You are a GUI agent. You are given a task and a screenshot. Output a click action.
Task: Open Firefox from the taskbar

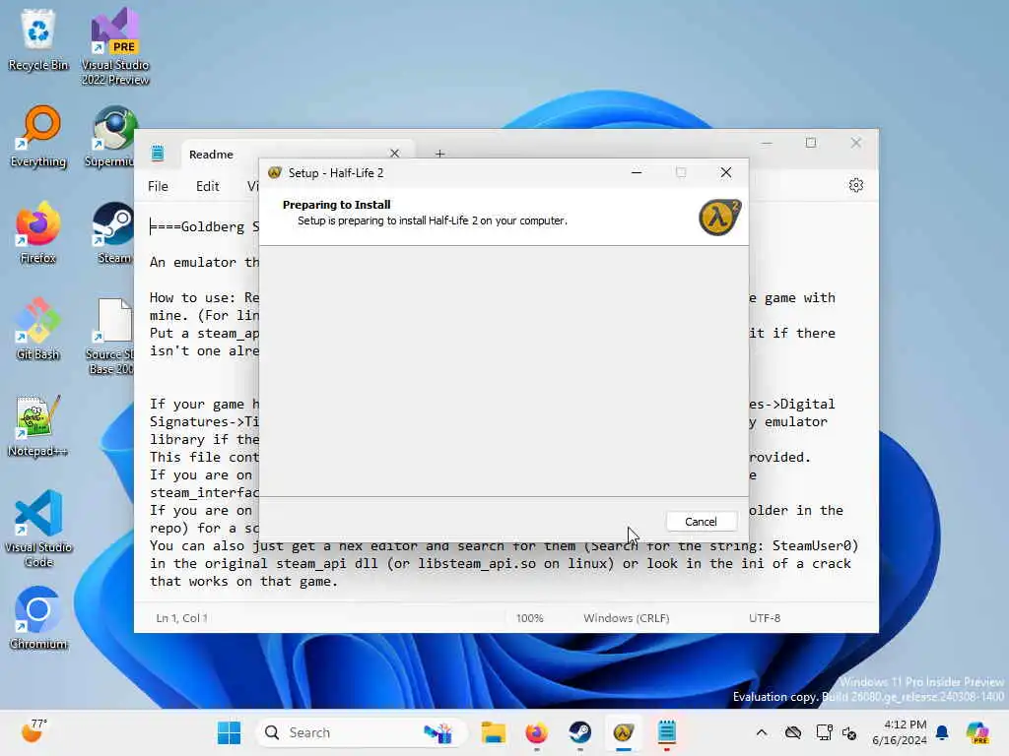tap(536, 732)
